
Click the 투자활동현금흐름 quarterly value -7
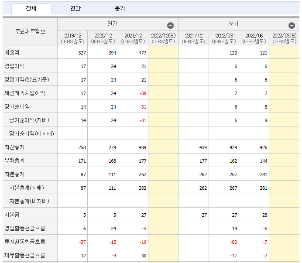265,242
